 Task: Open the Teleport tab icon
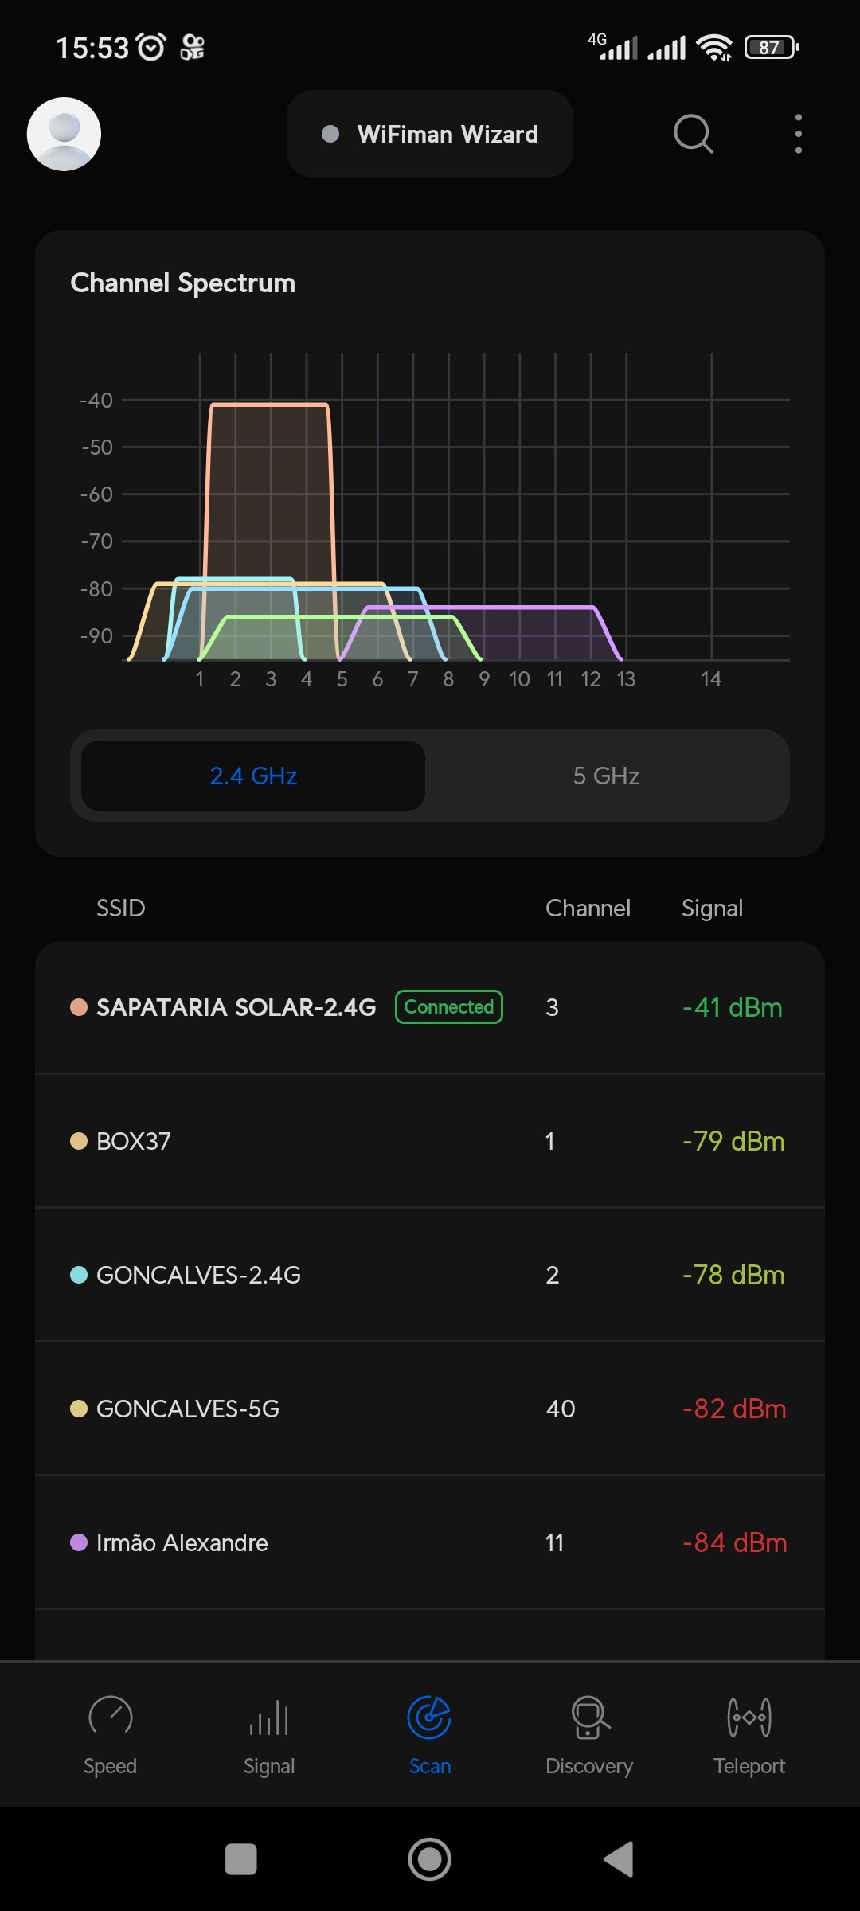(x=749, y=1717)
